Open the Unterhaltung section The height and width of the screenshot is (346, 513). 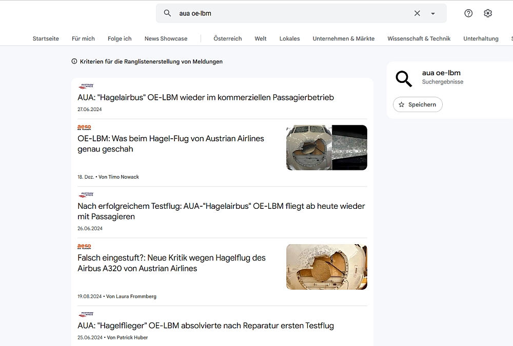pyautogui.click(x=481, y=38)
